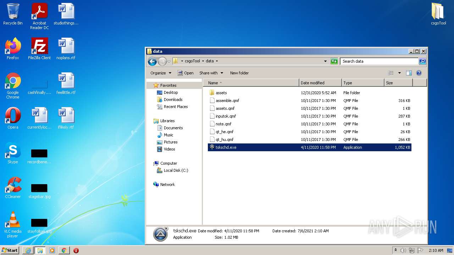Expand csgoTool breadcrumb arrow

[203, 61]
